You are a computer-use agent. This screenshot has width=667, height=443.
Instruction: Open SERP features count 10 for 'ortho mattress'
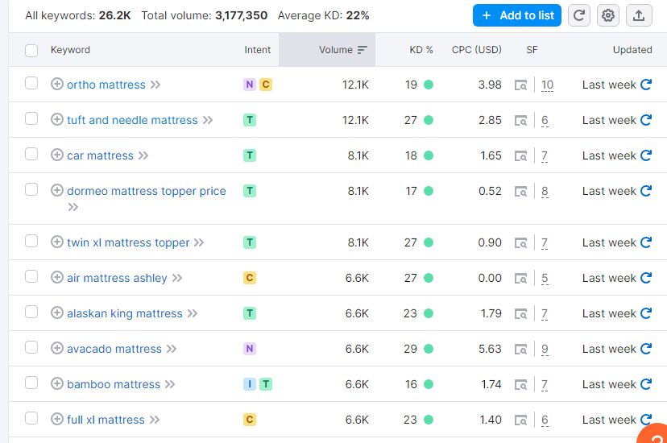[x=547, y=85]
